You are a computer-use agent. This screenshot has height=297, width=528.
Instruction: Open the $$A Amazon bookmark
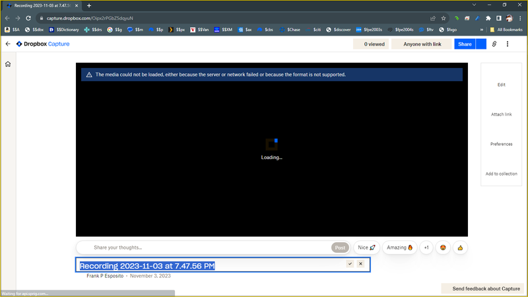coord(12,30)
